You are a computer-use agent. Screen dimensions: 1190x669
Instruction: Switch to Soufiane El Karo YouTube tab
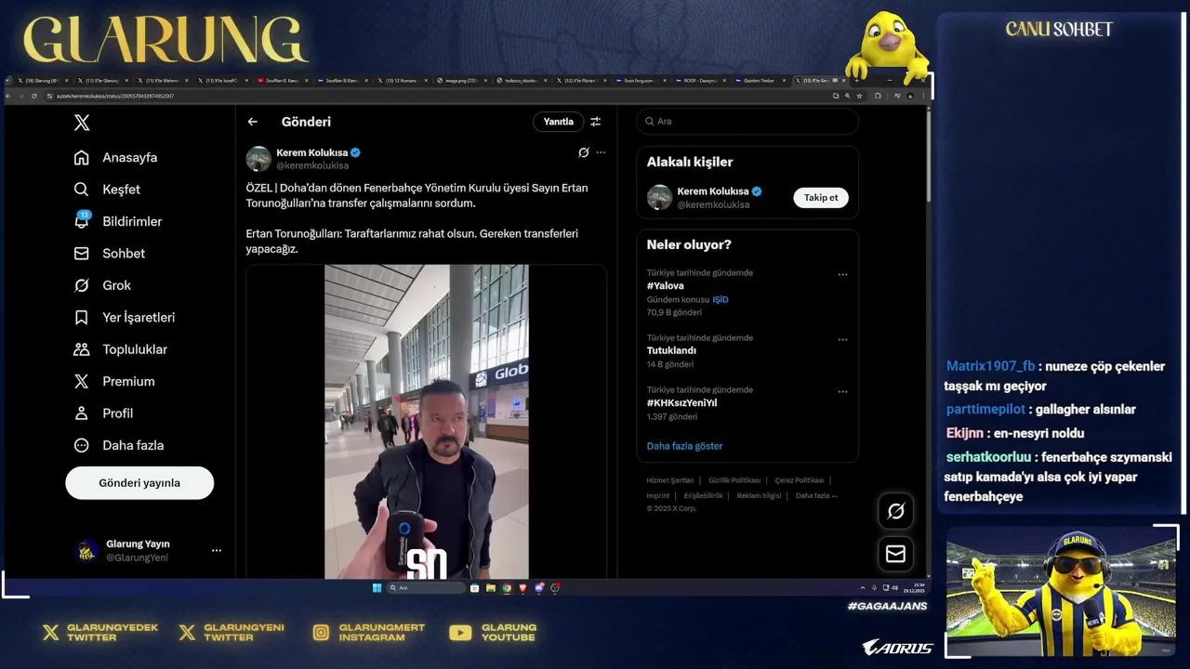282,81
